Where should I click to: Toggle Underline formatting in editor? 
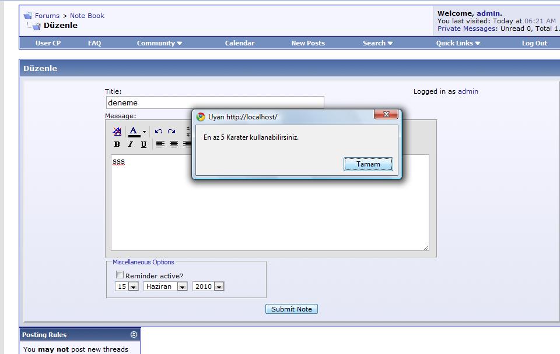tap(143, 144)
